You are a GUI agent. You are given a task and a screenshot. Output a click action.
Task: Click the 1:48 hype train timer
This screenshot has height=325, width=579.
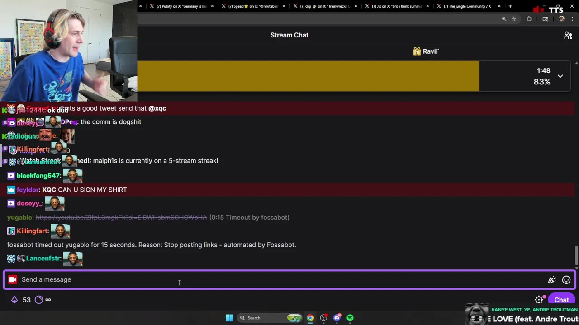tap(544, 71)
